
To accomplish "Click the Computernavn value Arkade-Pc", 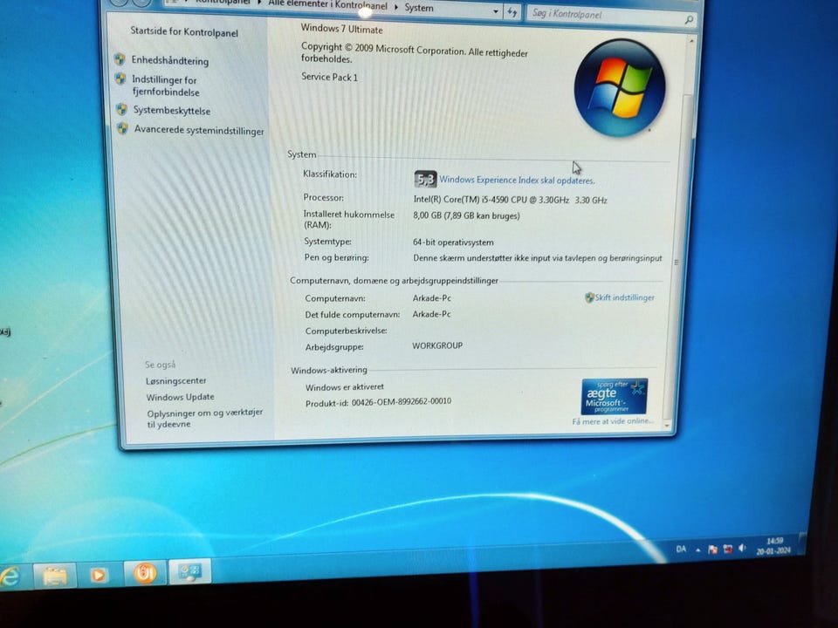I will (432, 298).
